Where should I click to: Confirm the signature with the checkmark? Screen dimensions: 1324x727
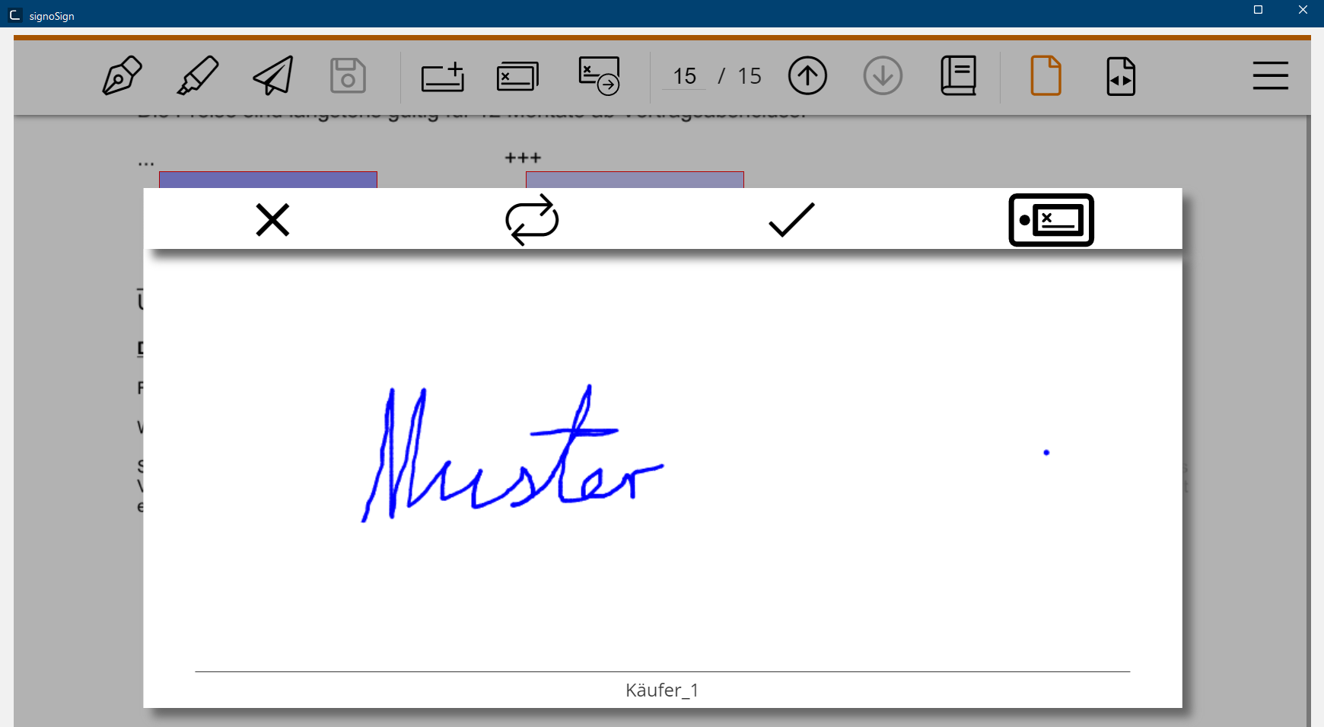(791, 220)
